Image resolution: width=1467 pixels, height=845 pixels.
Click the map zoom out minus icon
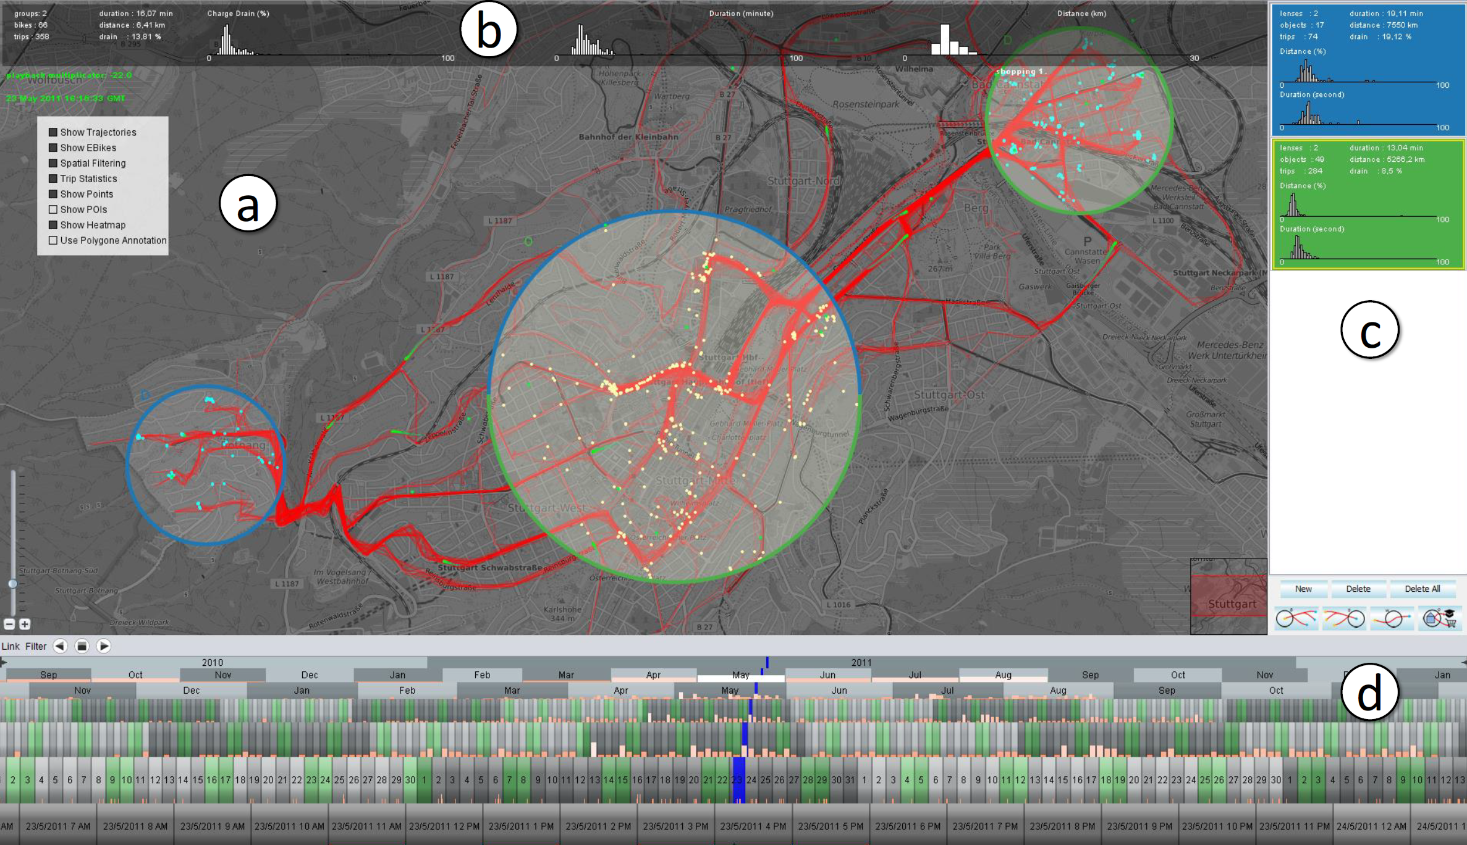9,624
